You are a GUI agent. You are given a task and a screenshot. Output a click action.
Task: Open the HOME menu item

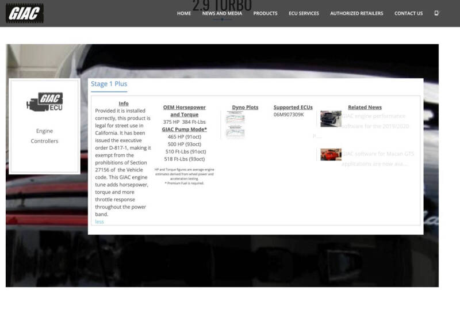pos(184,13)
